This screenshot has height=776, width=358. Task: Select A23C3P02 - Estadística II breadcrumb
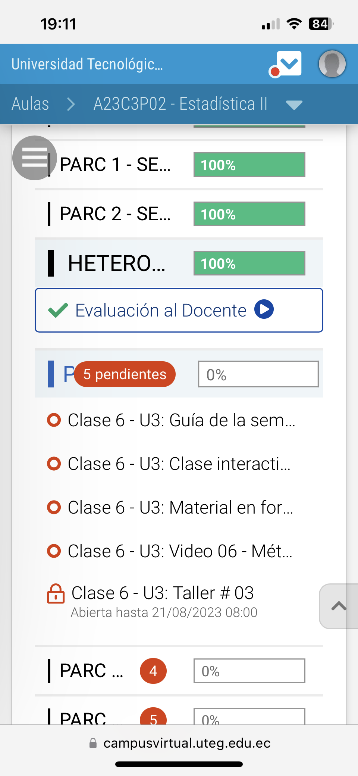[x=180, y=104]
